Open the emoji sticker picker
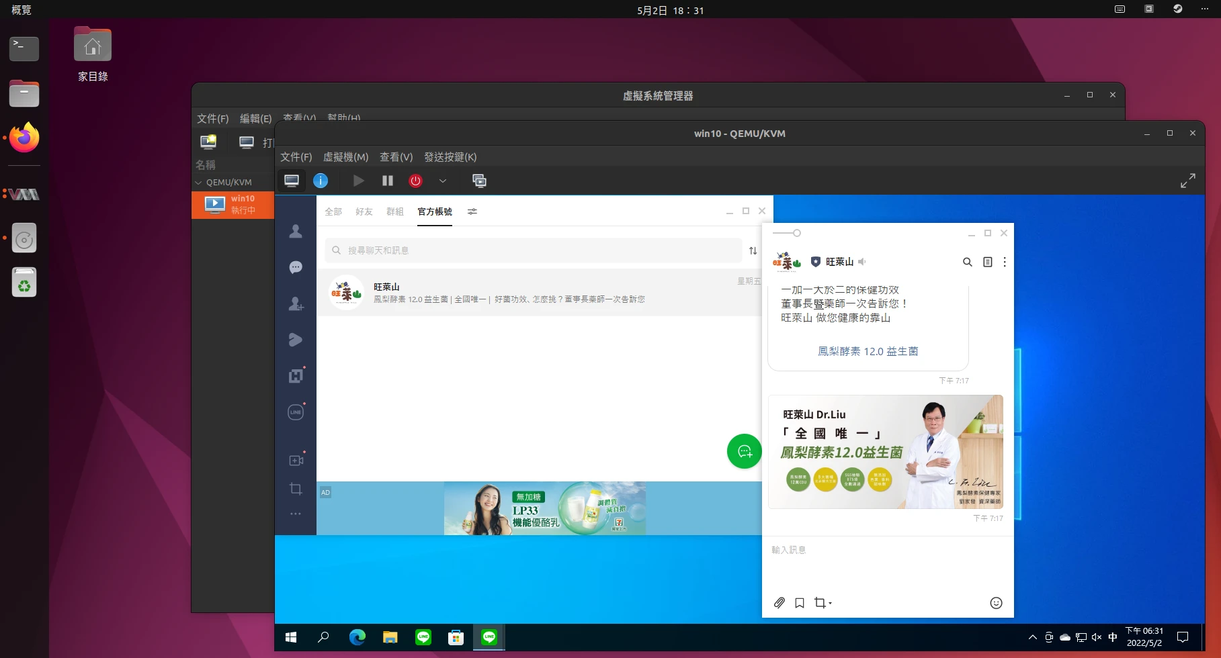Image resolution: width=1221 pixels, height=658 pixels. tap(996, 603)
